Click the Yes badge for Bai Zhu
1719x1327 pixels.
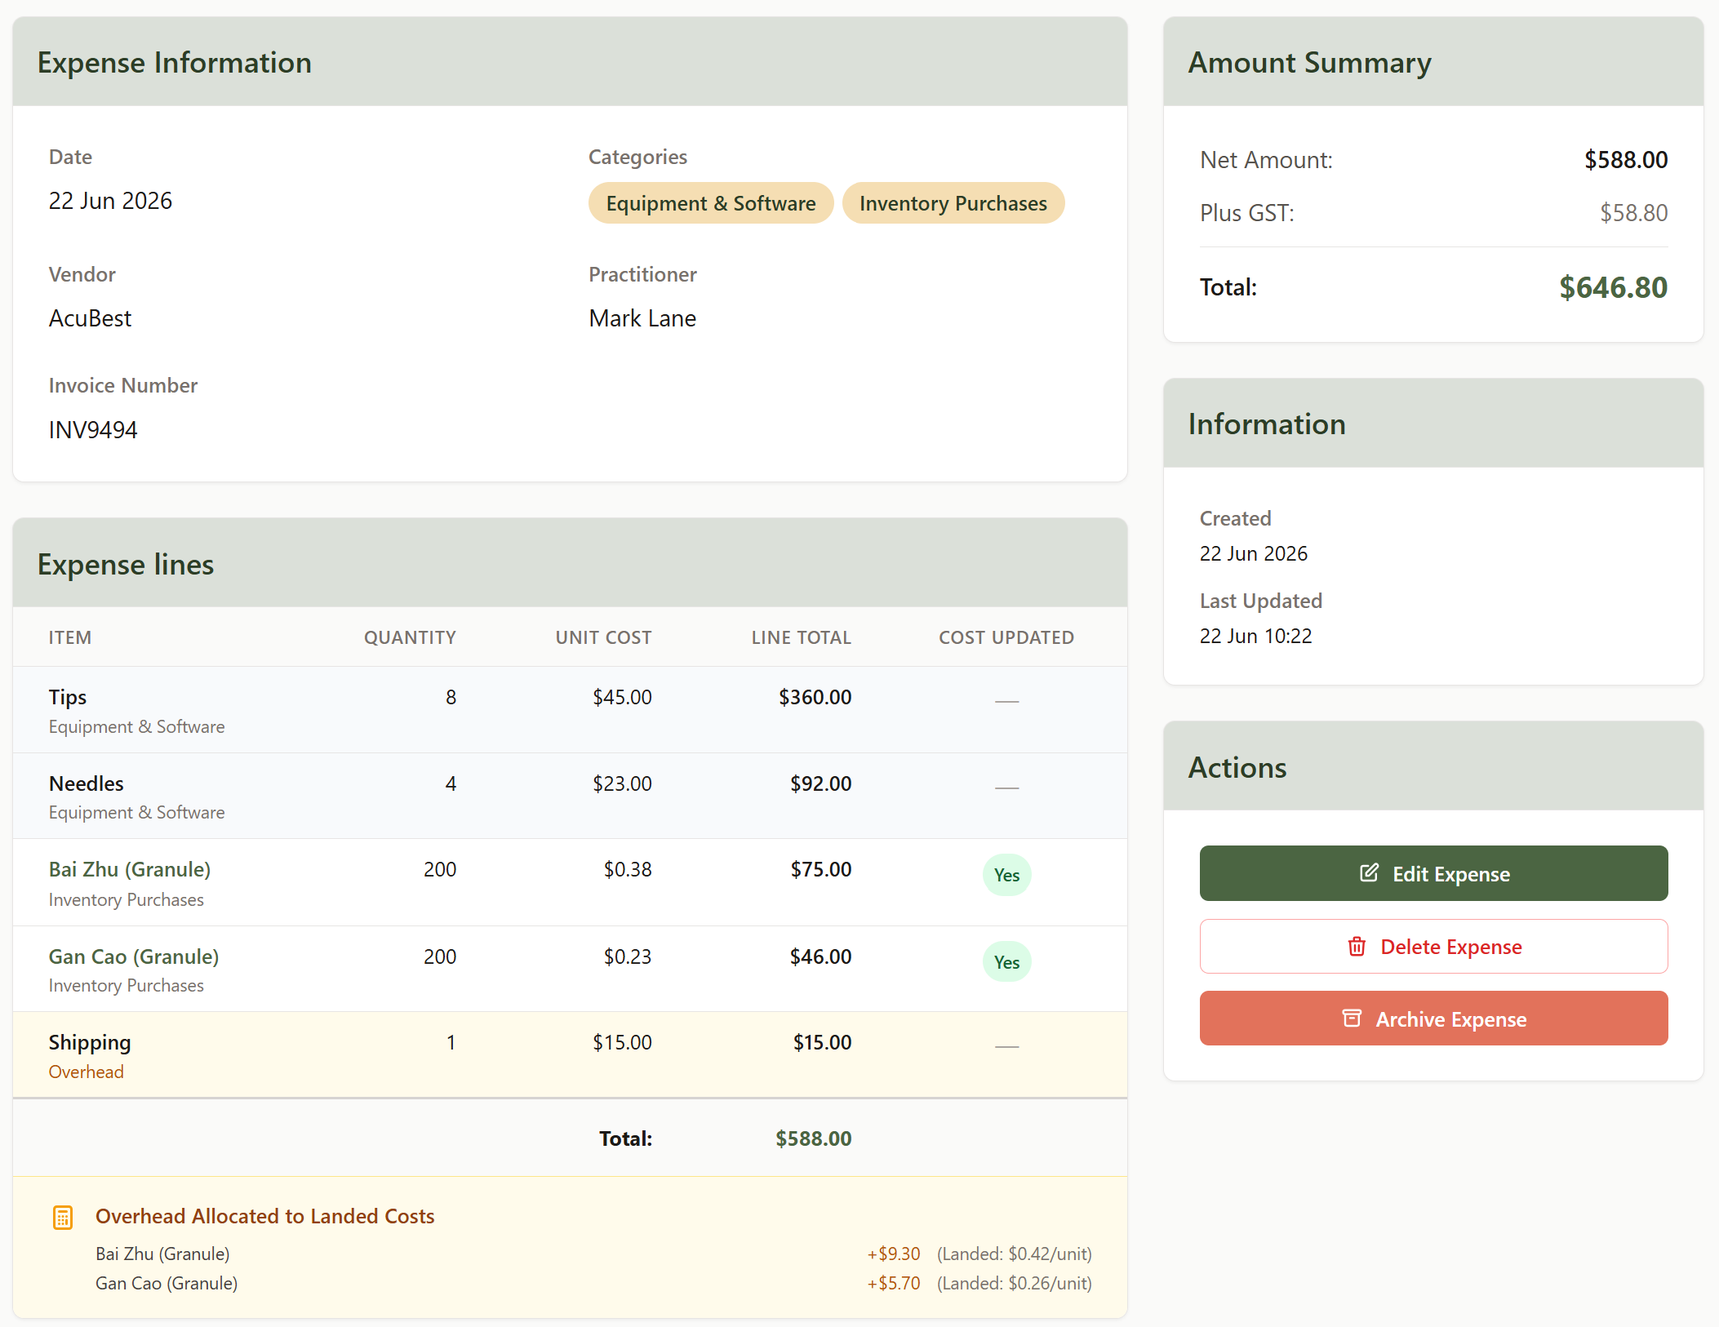click(1006, 875)
